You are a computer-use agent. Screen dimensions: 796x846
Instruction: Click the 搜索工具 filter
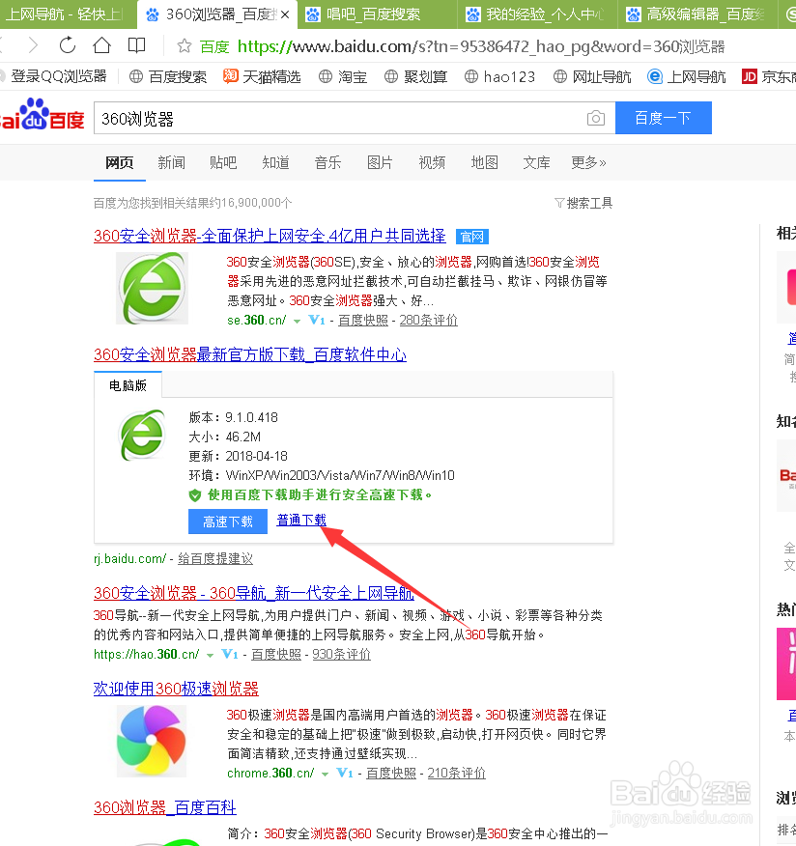[583, 203]
